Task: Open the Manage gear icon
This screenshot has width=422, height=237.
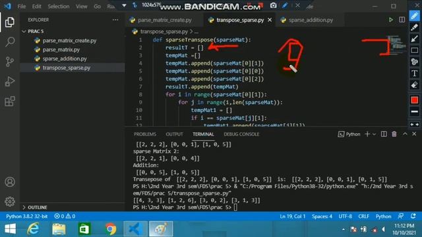Action: 10,201
